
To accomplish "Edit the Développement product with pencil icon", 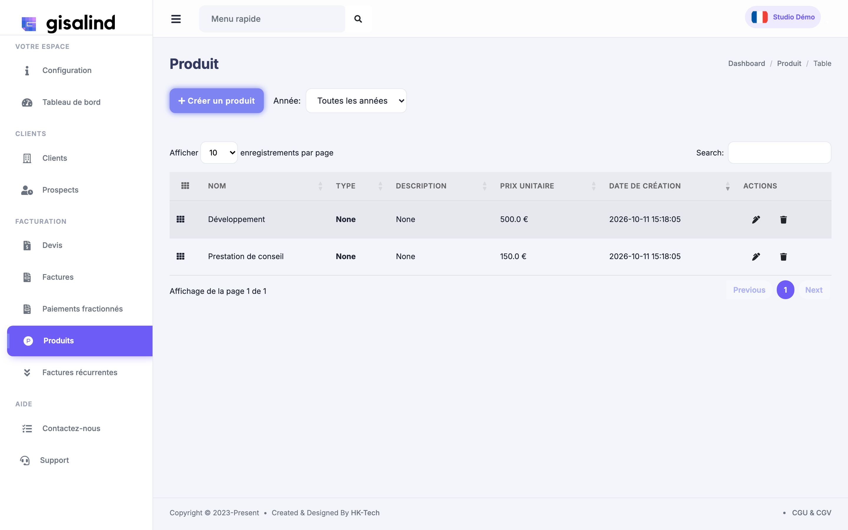I will click(x=756, y=219).
